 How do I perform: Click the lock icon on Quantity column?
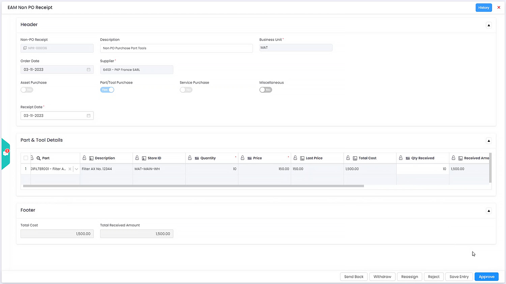[x=190, y=158]
